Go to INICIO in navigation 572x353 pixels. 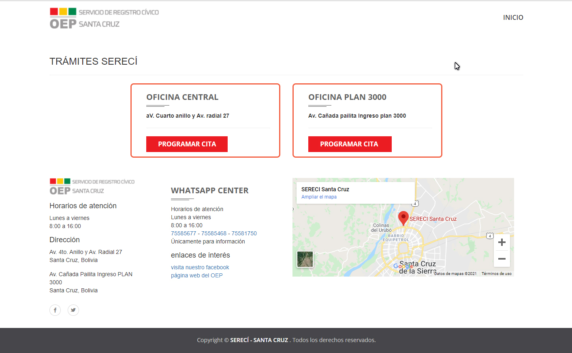point(513,17)
